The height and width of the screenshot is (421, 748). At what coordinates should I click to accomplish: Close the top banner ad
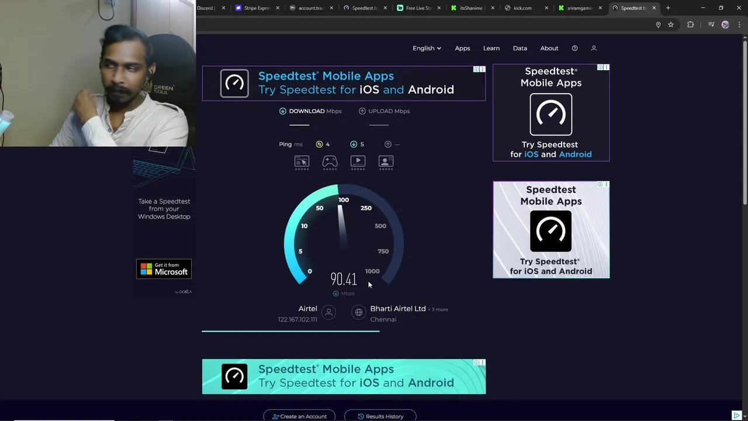coord(482,69)
